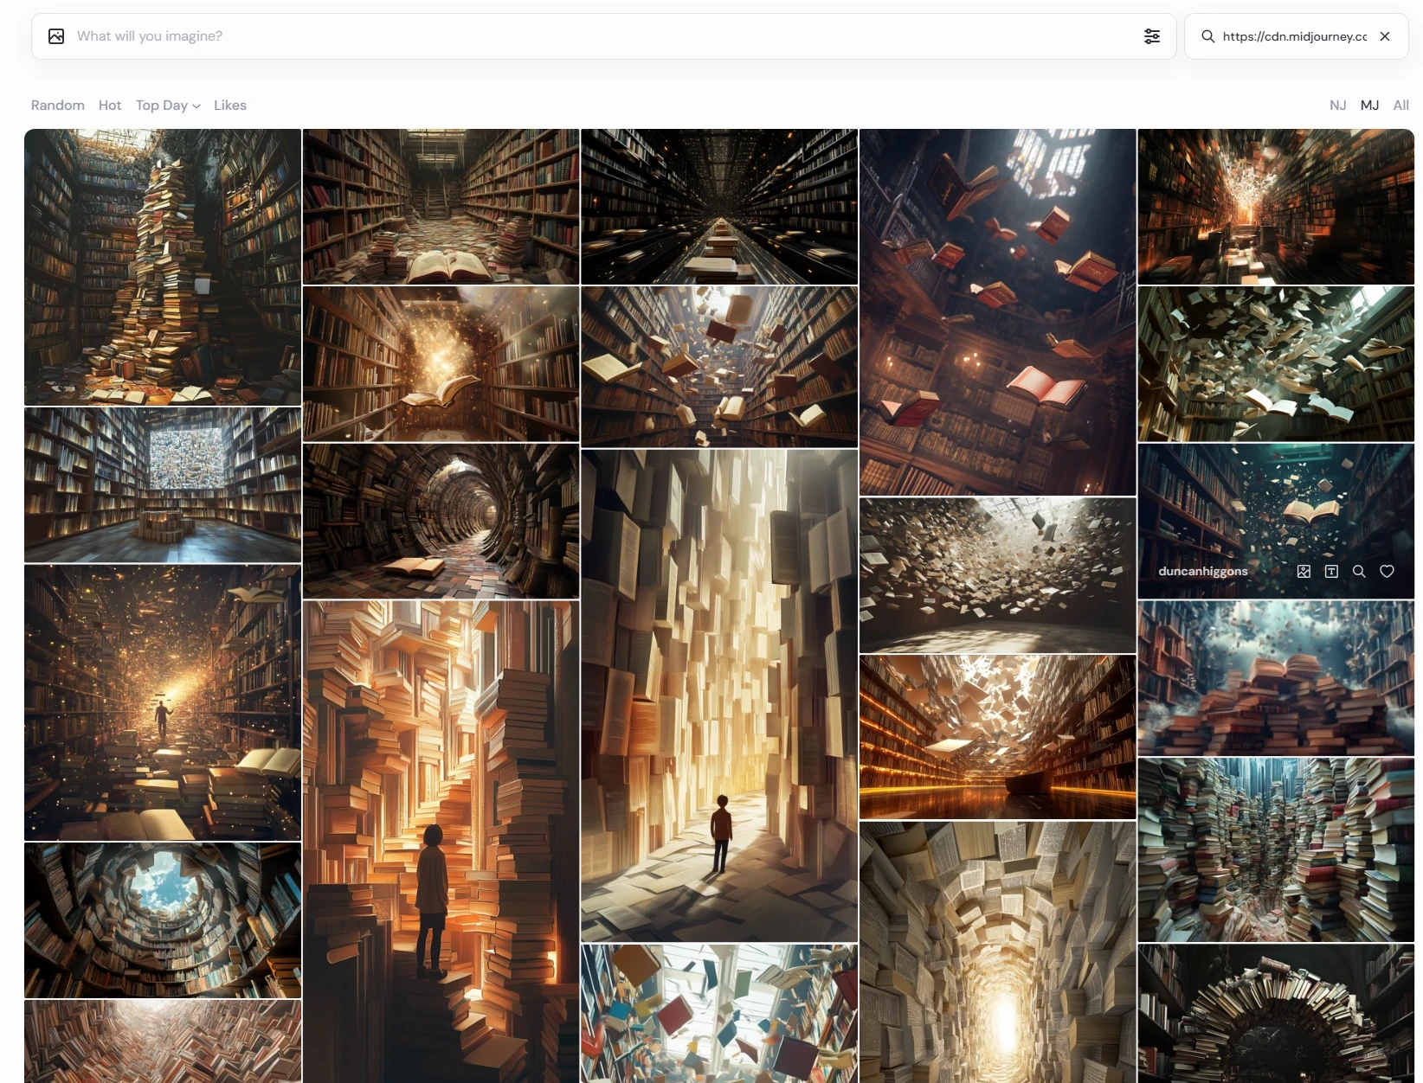
Task: Filter results to MJ model
Action: click(1369, 105)
